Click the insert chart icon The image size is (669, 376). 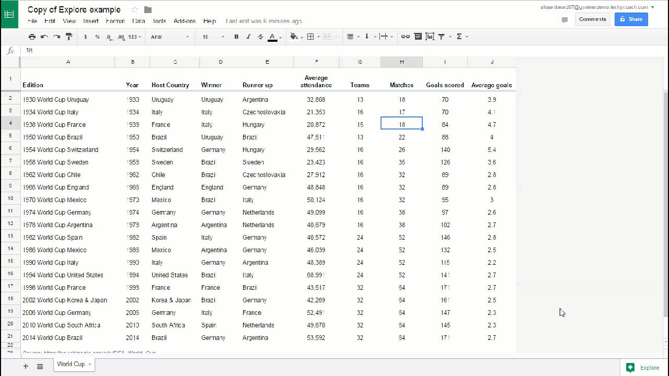click(x=430, y=37)
